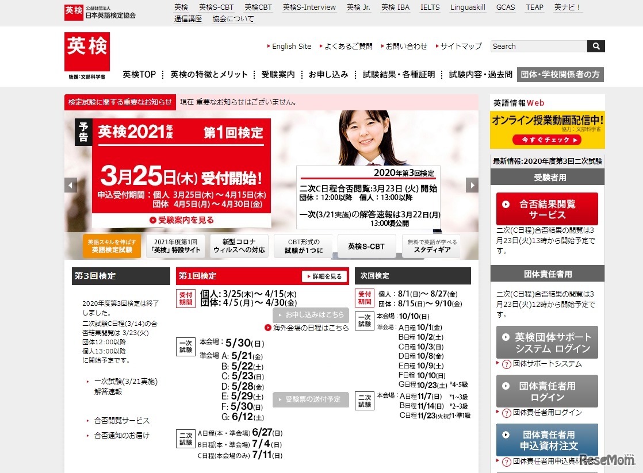Click 今すぐチェック on yellow banner
643x473 pixels.
click(547, 140)
